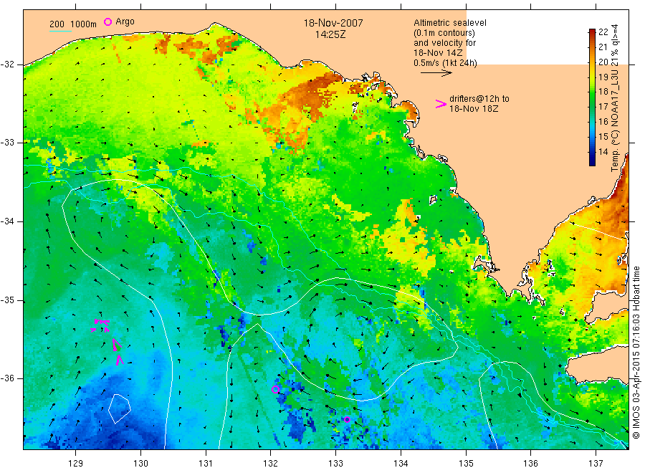Click the magenta drifter arrowhead in the legend

click(x=441, y=104)
